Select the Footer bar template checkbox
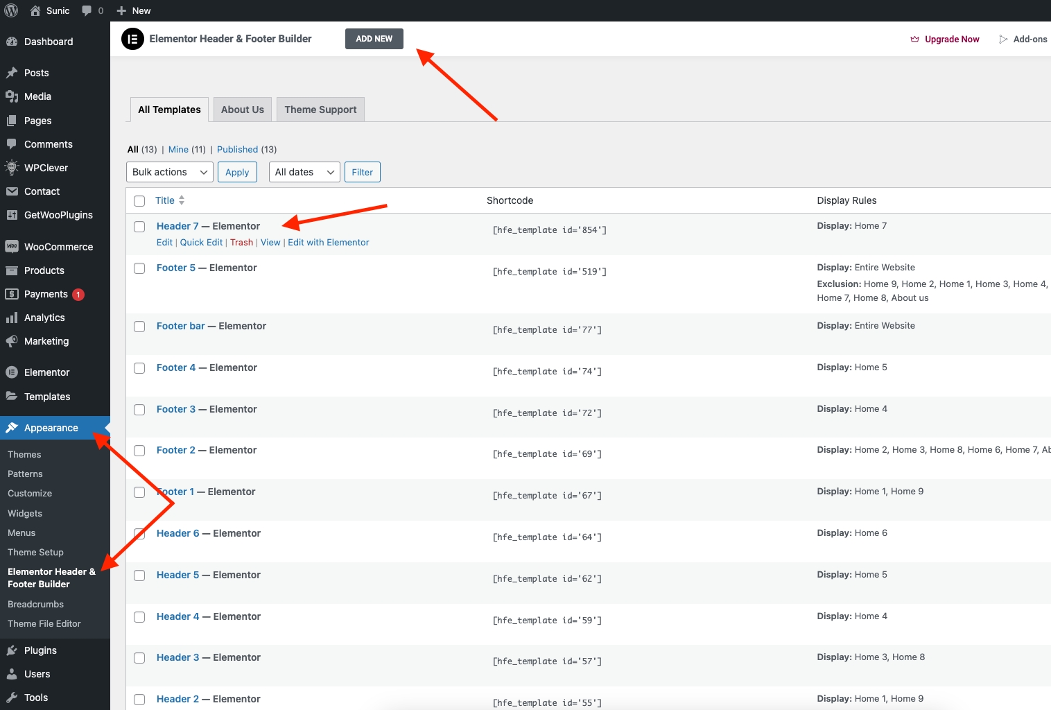The image size is (1051, 710). tap(139, 327)
